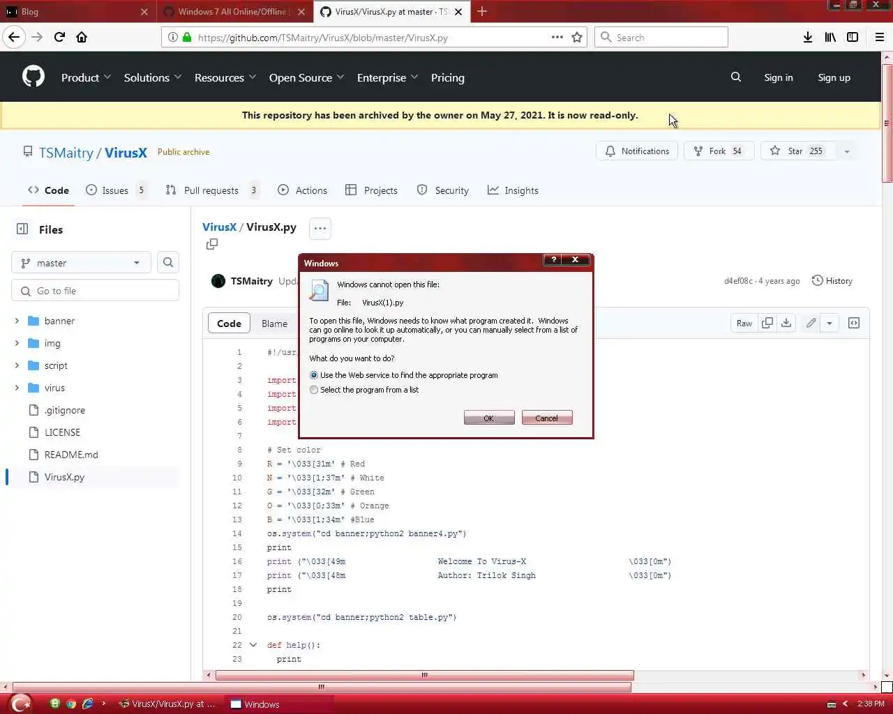893x714 pixels.
Task: Click the 'Go to file' search field
Action: point(95,290)
